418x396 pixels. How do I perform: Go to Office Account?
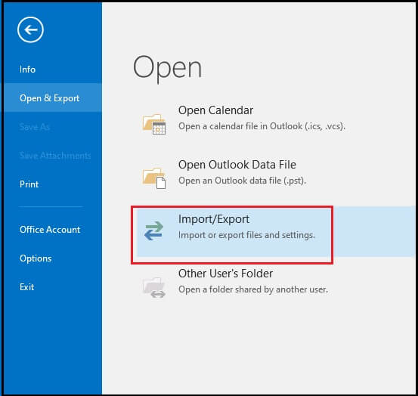tap(50, 230)
